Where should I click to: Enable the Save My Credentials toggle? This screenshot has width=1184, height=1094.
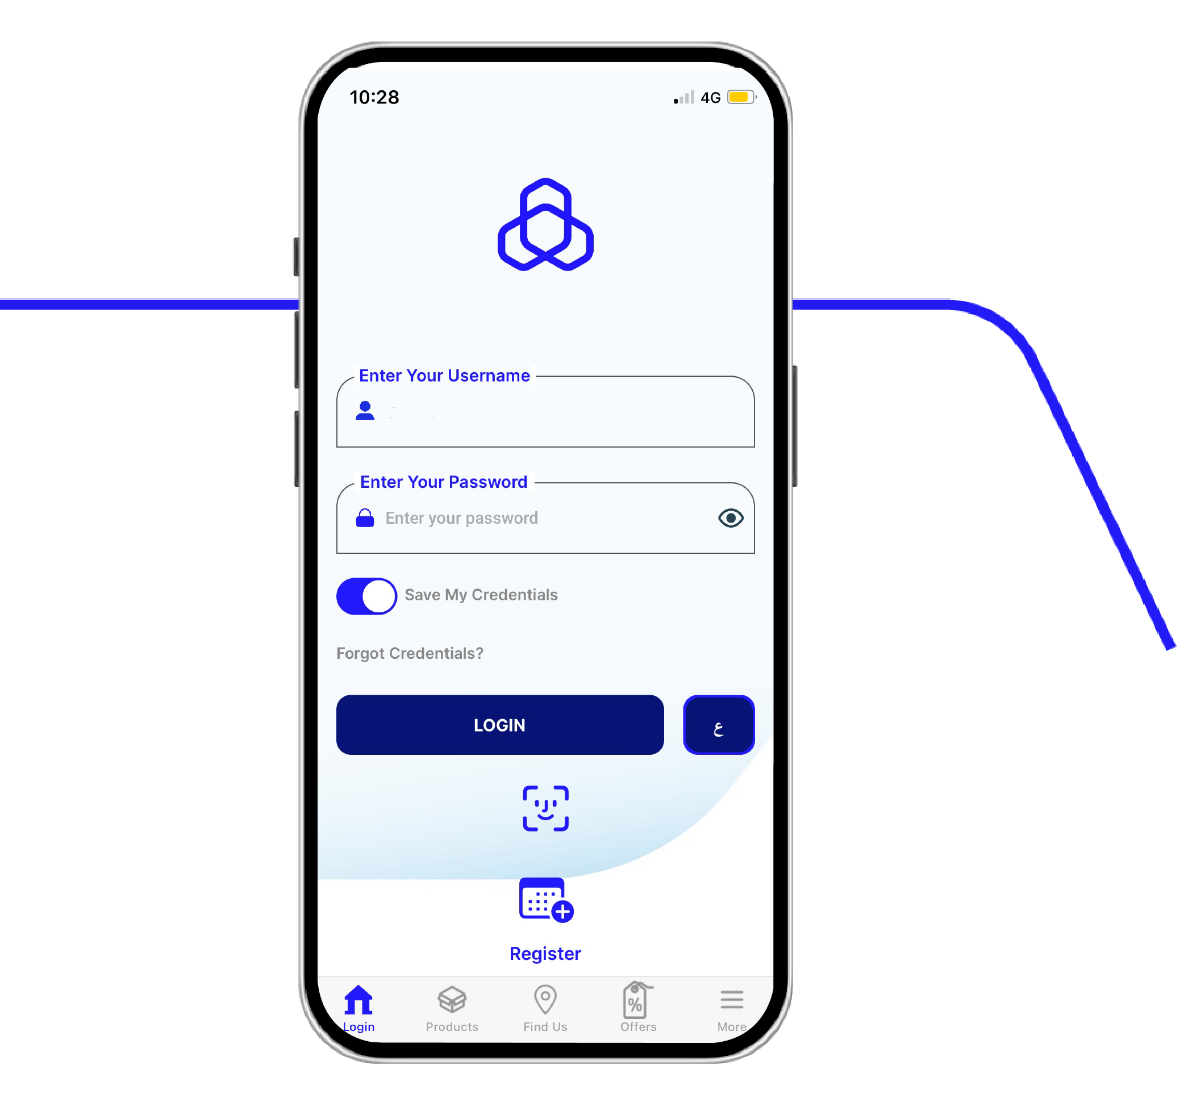367,595
